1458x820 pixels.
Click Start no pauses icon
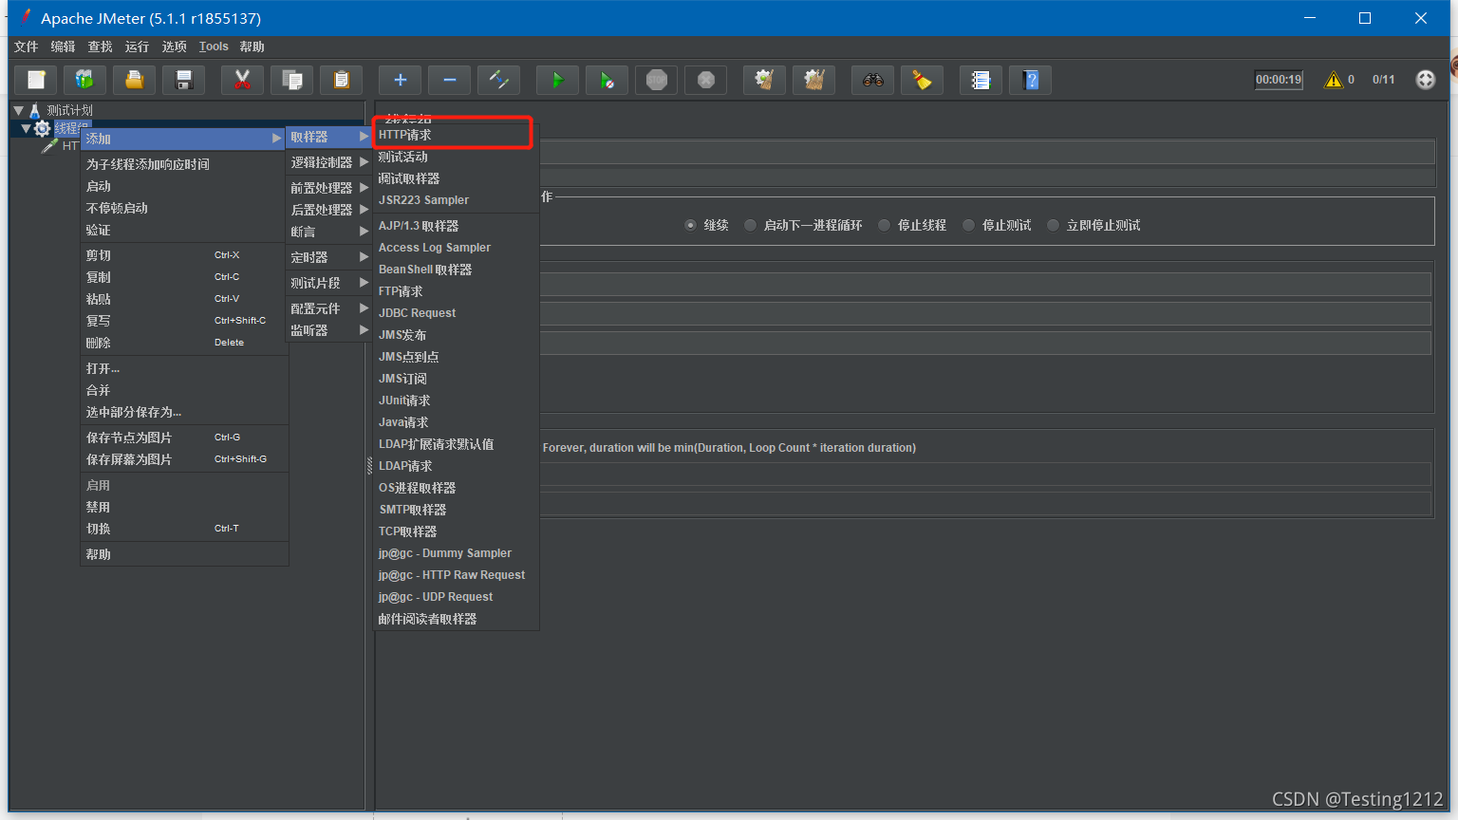coord(607,80)
